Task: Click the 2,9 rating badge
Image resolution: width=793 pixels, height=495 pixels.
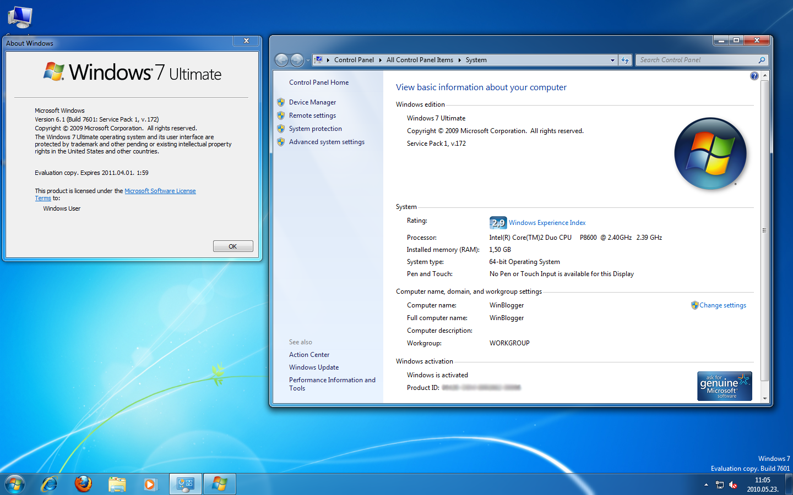Action: click(498, 223)
